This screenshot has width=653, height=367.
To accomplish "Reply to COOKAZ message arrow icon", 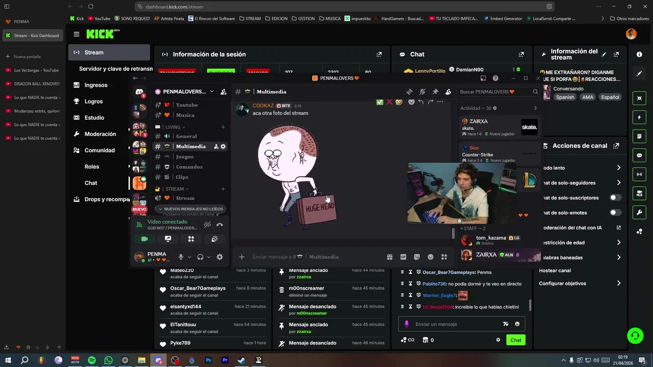I will (x=421, y=102).
